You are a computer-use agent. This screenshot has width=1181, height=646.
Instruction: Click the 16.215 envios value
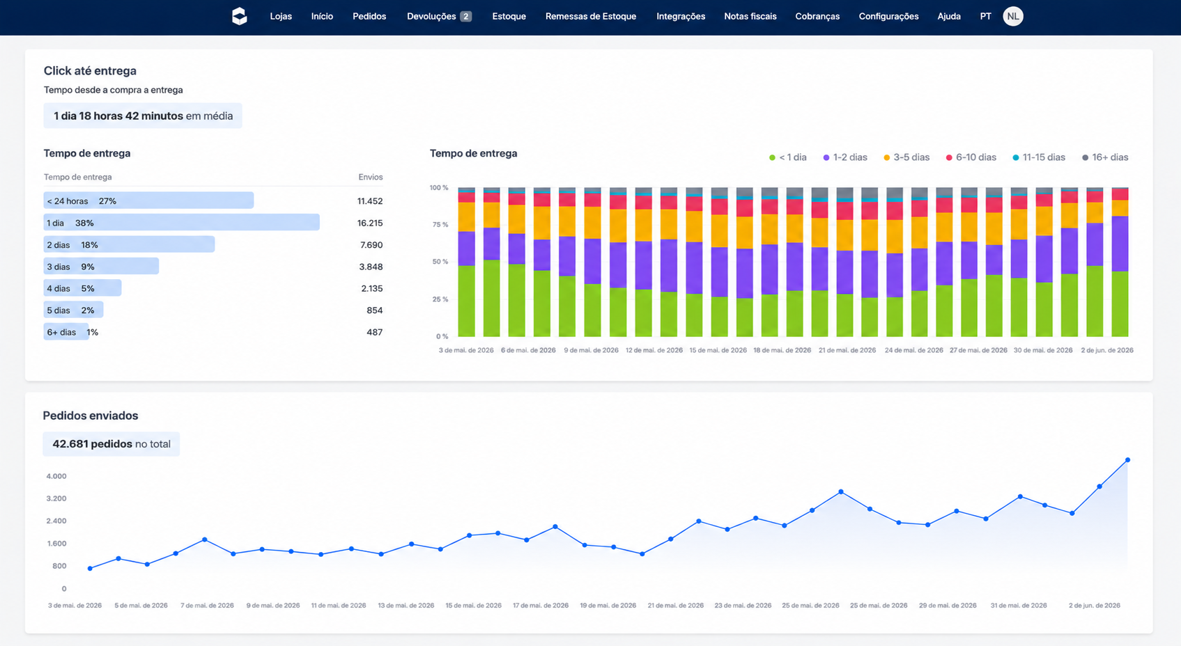tap(370, 223)
